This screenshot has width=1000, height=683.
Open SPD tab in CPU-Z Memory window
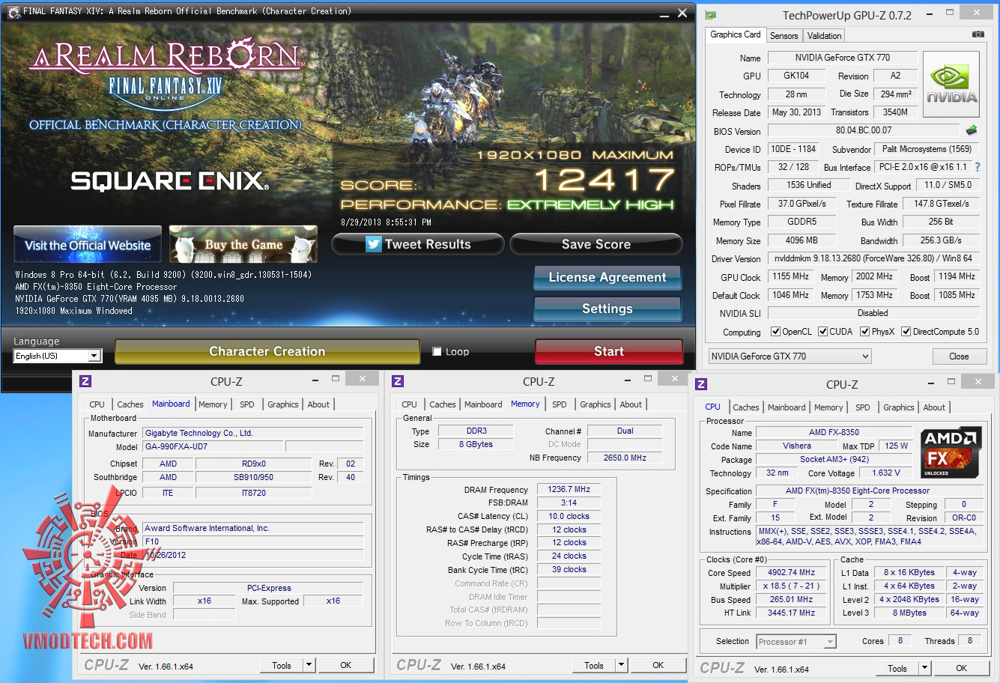pyautogui.click(x=559, y=404)
